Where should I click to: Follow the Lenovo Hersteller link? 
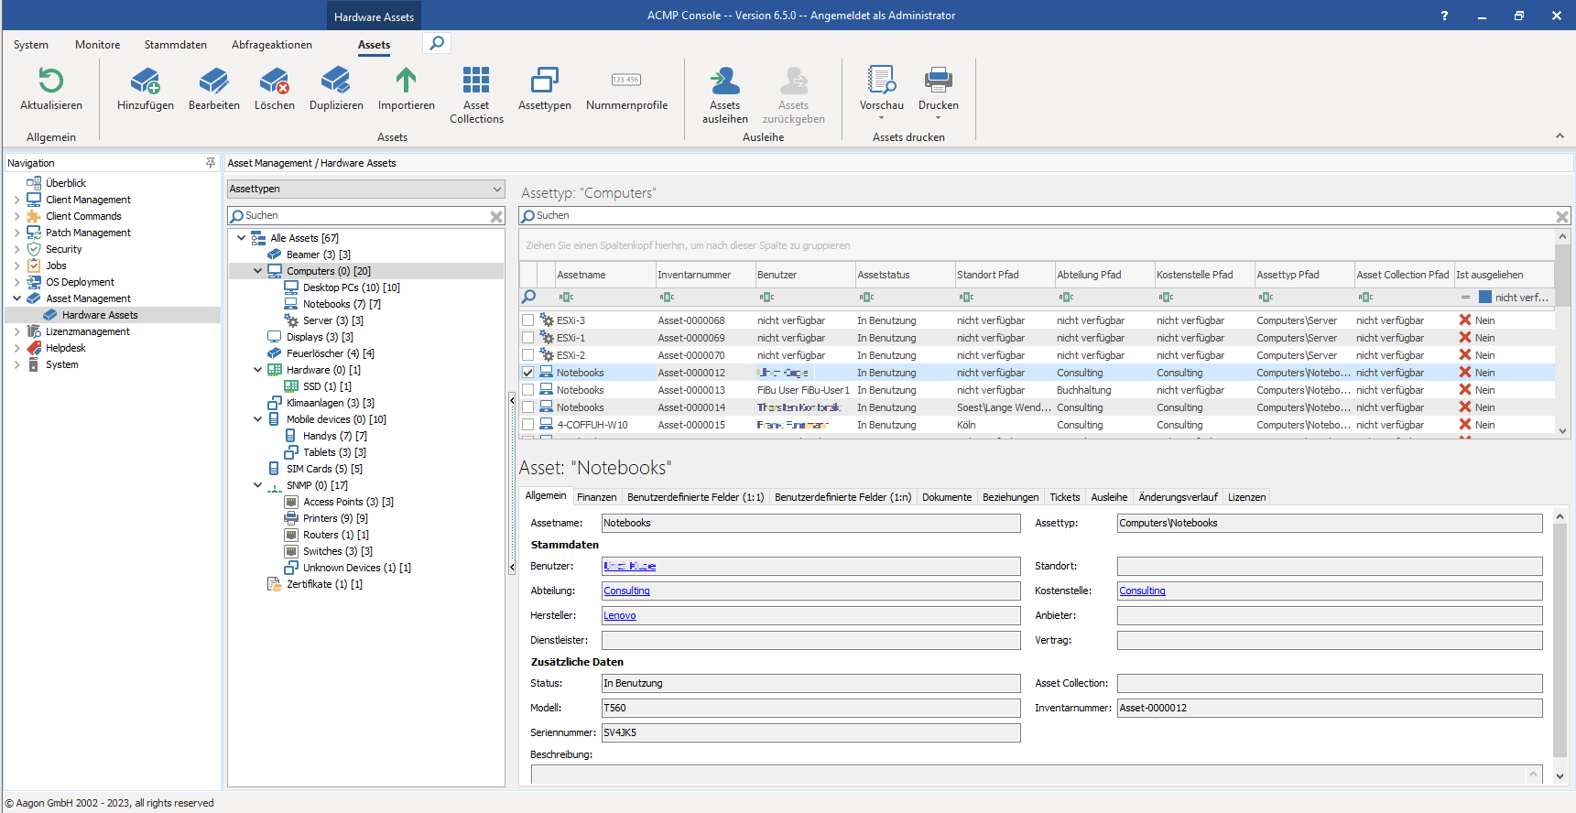pyautogui.click(x=620, y=616)
